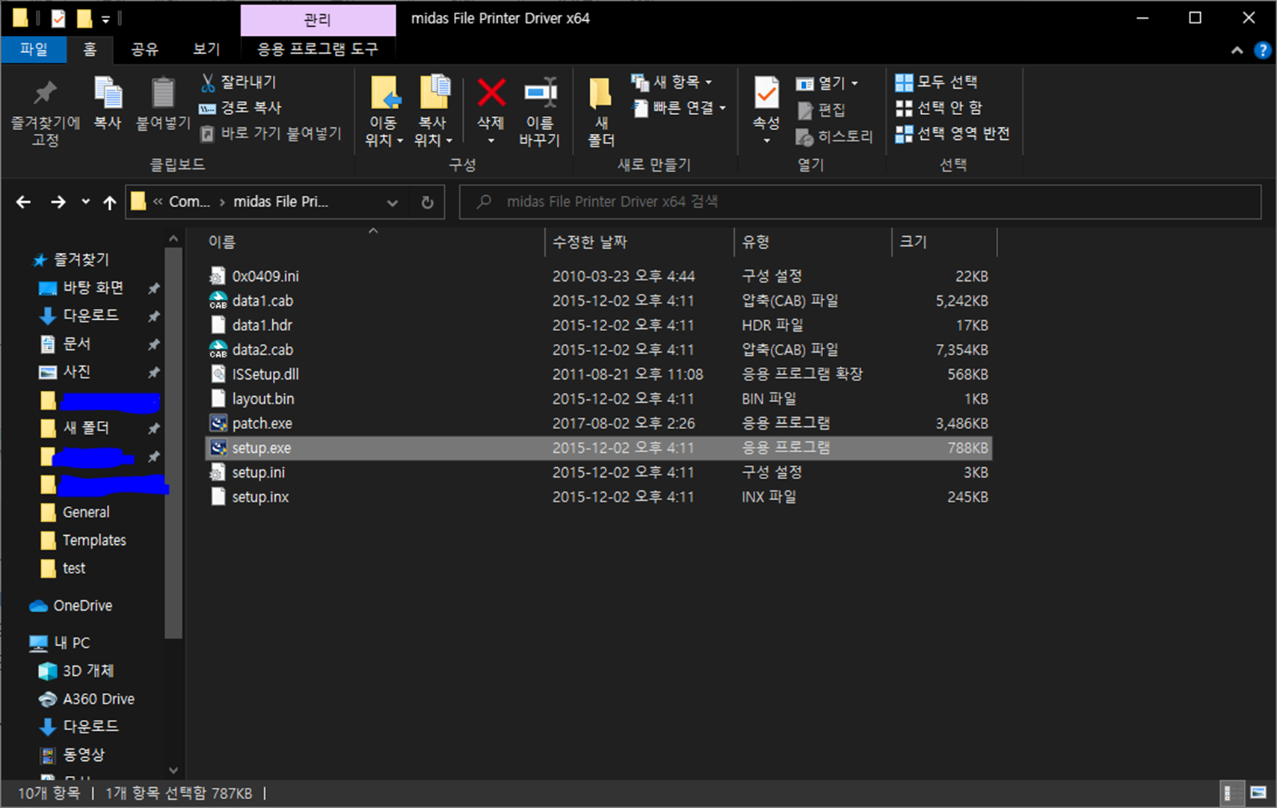
Task: Pin to Quick access (즐겨찾기에 고정)
Action: pyautogui.click(x=45, y=112)
